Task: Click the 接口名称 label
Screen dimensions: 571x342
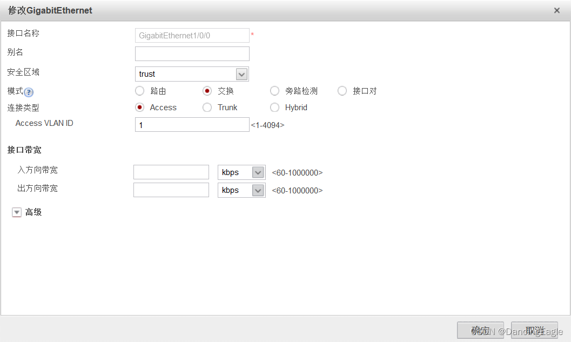Action: click(23, 33)
